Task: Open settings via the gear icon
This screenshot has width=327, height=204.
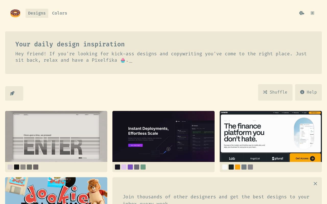Action: pyautogui.click(x=302, y=13)
